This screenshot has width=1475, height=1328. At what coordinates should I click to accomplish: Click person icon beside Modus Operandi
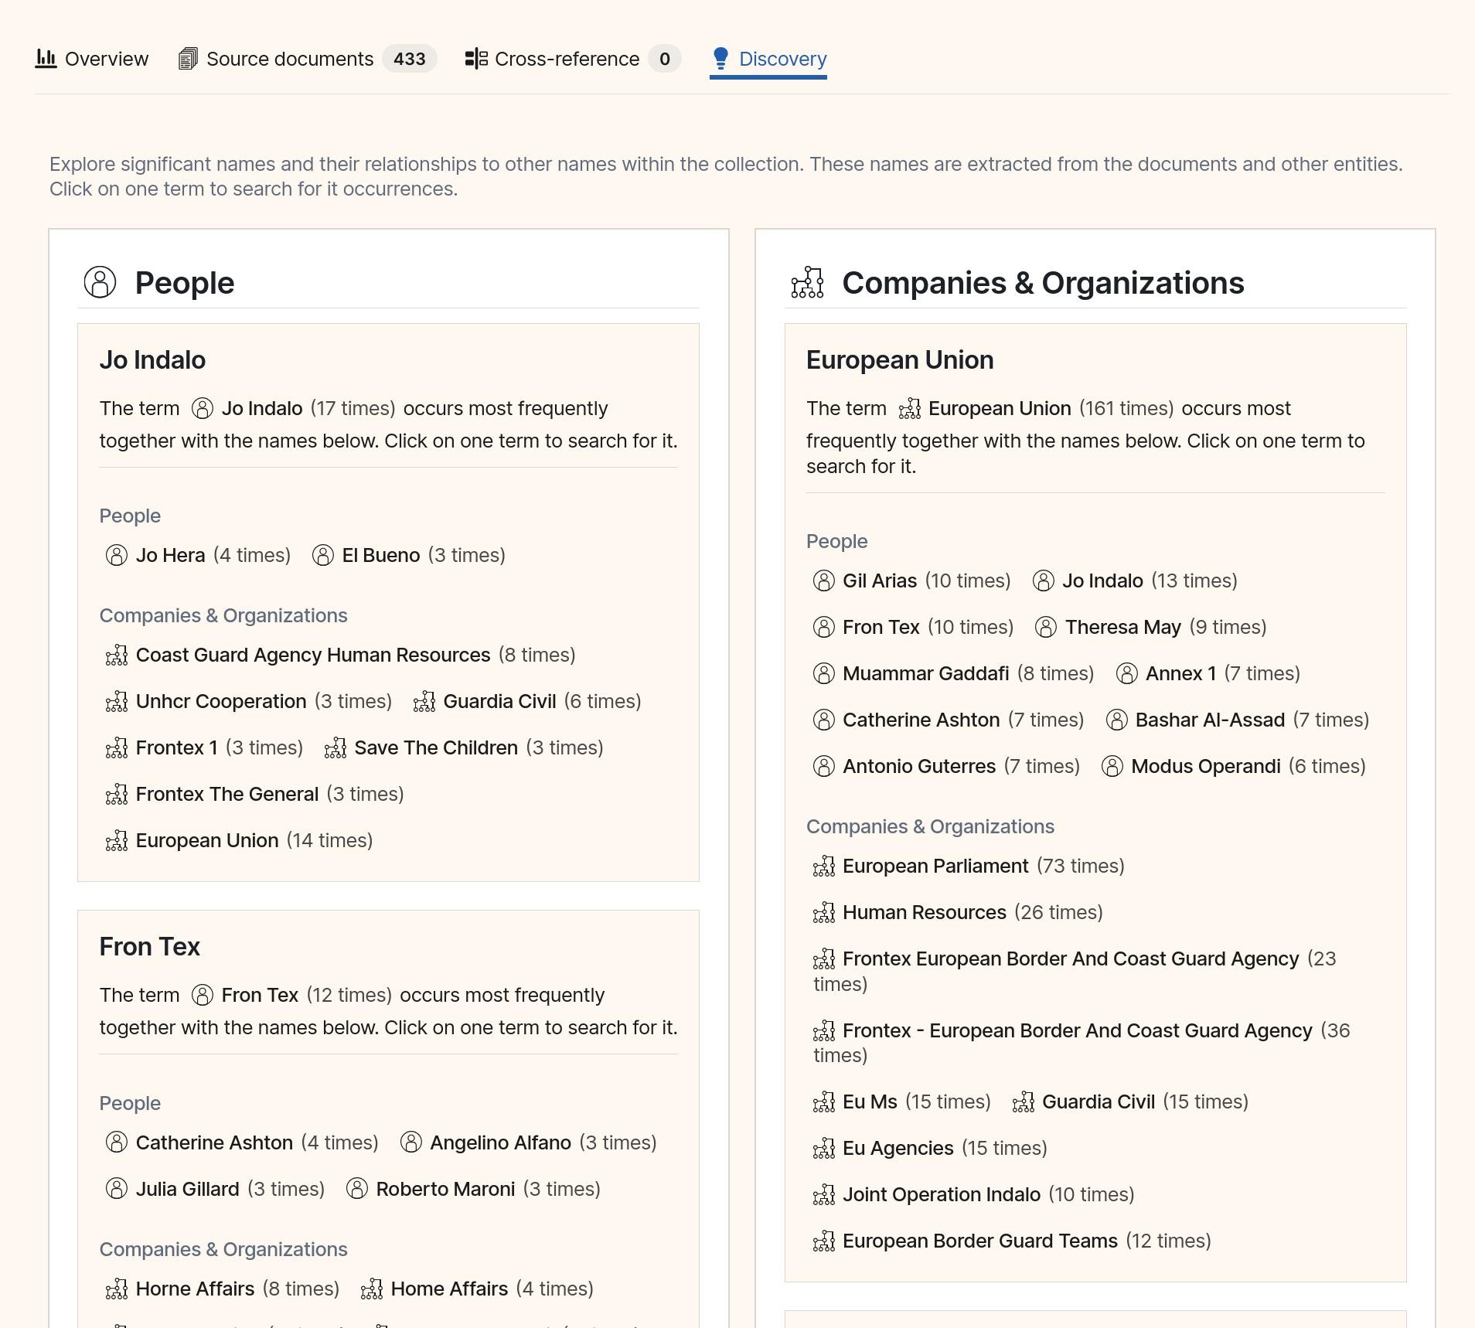[1112, 766]
